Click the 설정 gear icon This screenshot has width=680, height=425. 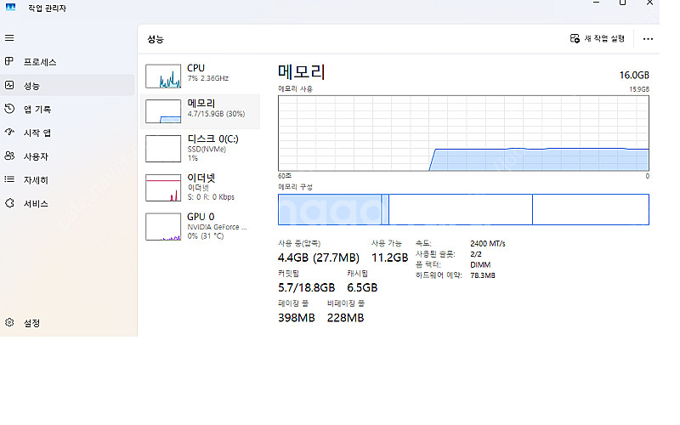point(9,322)
